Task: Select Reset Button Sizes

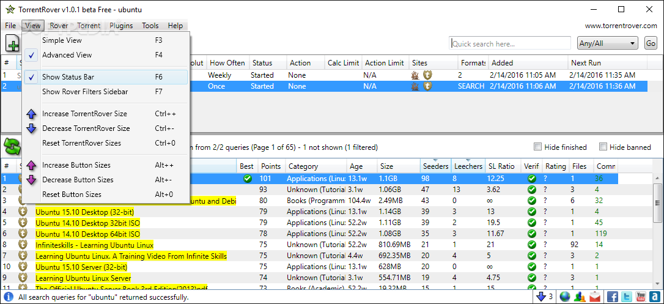Action: (x=105, y=195)
